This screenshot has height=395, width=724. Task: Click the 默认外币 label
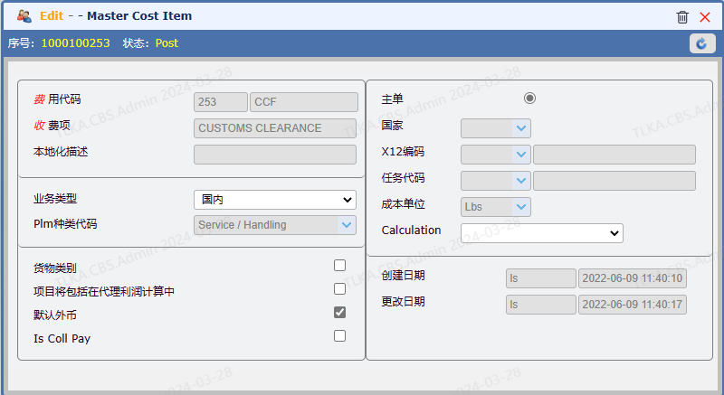tap(55, 315)
